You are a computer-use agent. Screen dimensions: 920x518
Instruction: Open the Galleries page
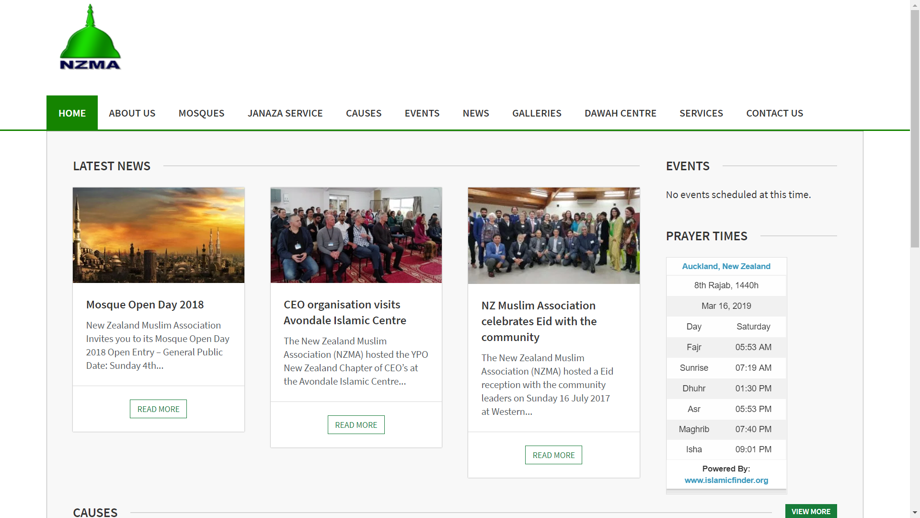(537, 113)
